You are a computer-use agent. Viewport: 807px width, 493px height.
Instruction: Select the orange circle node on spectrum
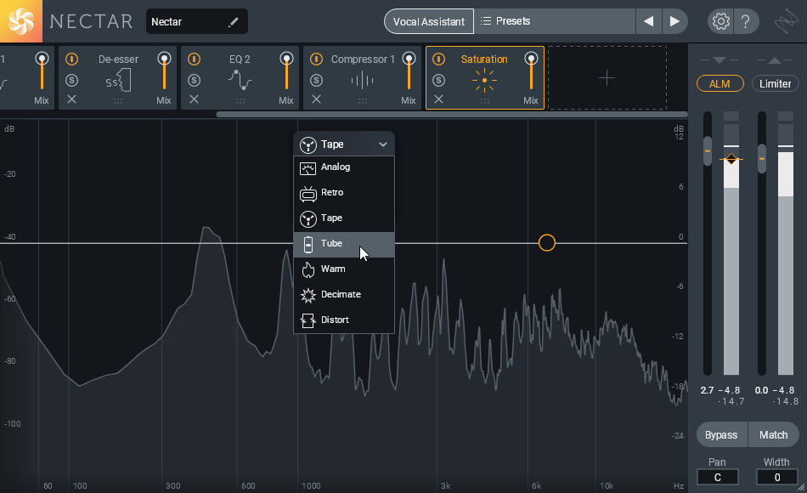pos(546,242)
